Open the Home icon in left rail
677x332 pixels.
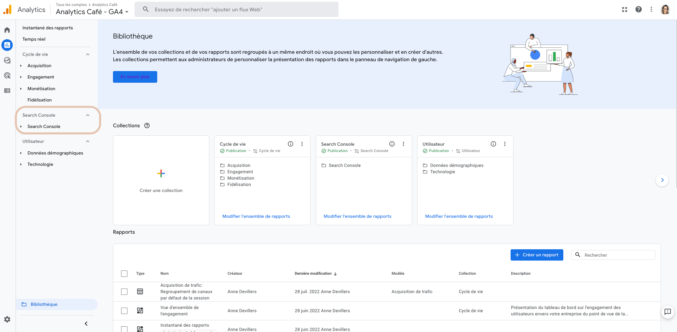7,30
